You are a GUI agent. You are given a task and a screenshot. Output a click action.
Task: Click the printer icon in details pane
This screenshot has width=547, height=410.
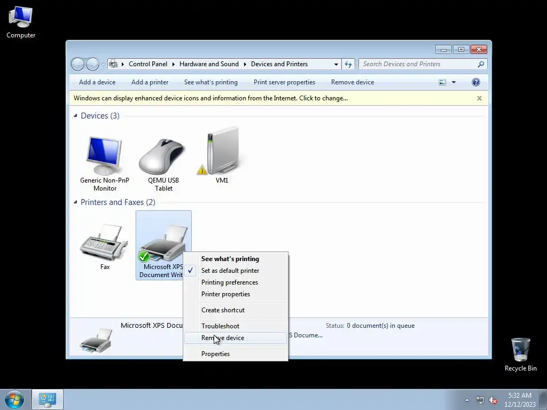pos(96,340)
